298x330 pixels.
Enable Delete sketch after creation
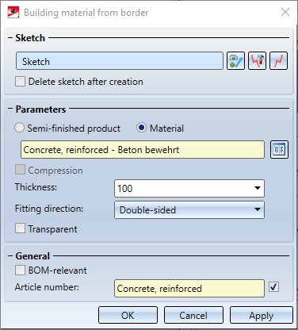pos(20,82)
